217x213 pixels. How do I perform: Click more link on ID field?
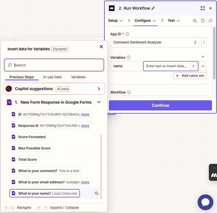[85, 114]
